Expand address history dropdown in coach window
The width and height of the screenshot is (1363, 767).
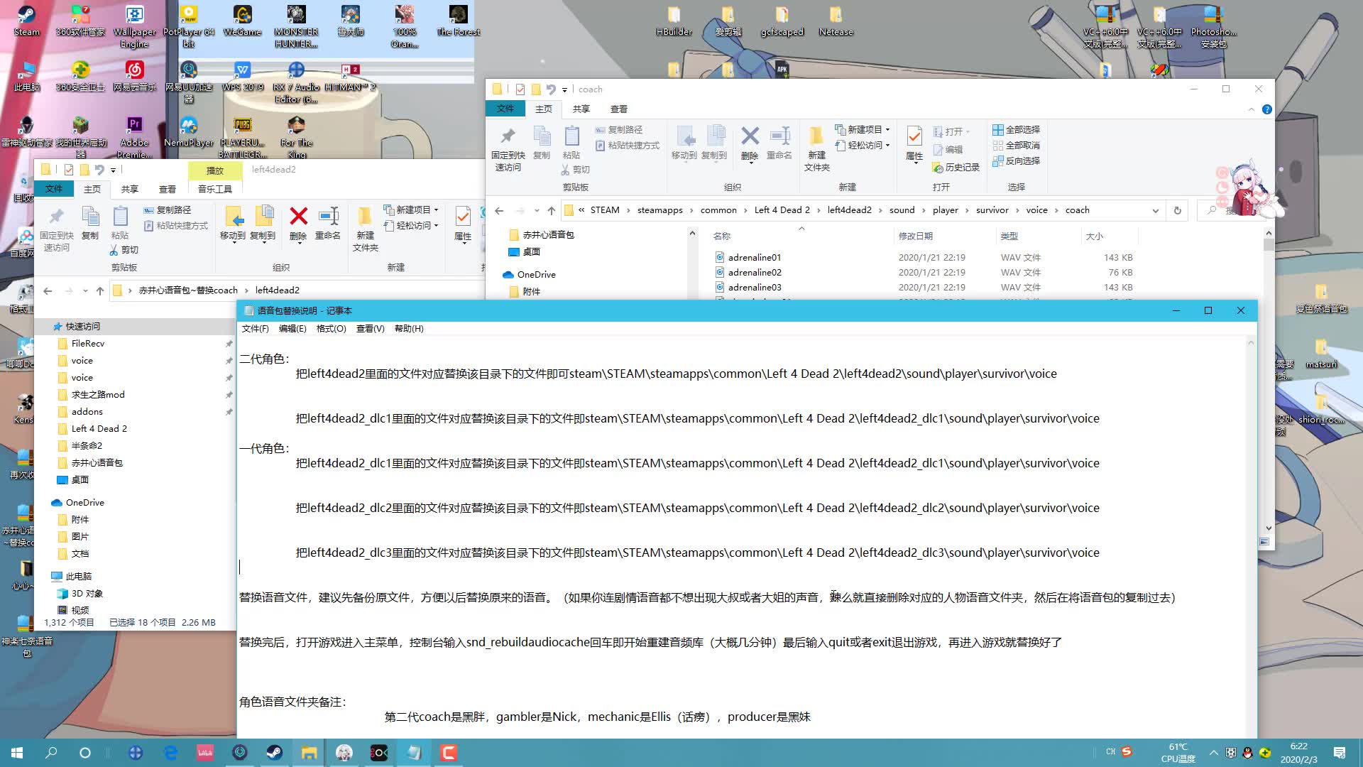[x=1156, y=210]
